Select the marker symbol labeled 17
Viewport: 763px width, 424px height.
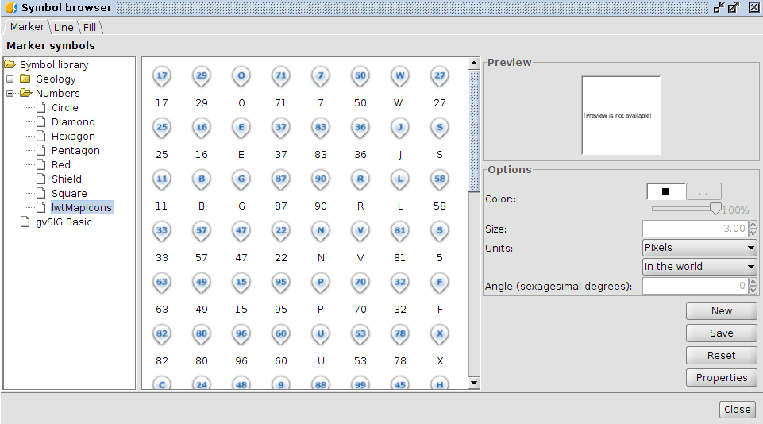[162, 77]
